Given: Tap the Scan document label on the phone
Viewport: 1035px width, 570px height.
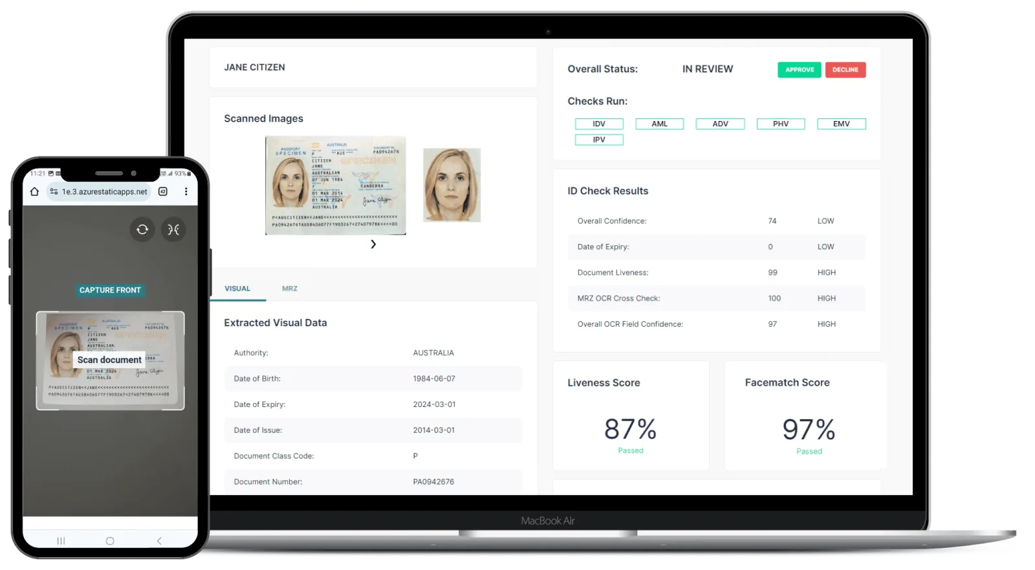Looking at the screenshot, I should point(109,360).
